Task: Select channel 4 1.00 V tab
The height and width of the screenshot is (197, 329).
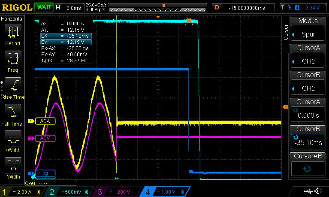Action: pos(166,192)
